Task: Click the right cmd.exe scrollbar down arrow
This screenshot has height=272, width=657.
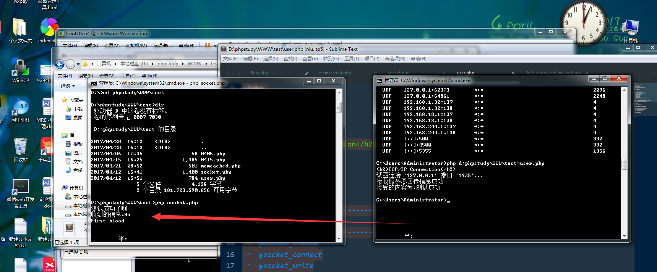Action: (x=624, y=236)
